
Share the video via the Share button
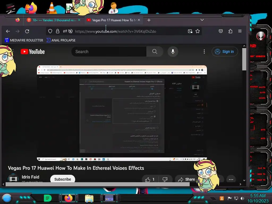click(186, 179)
